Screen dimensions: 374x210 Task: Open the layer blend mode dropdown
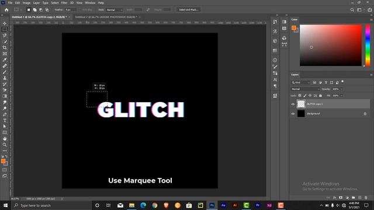point(305,89)
